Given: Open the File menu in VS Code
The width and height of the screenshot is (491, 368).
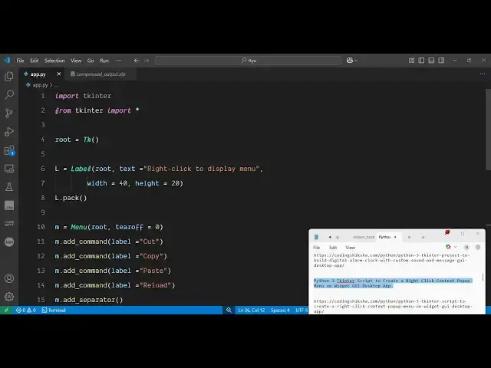Looking at the screenshot, I should click(20, 61).
